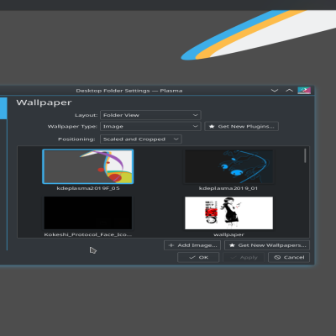The height and width of the screenshot is (336, 336).
Task: Select the kdeplasma2019F_05 wallpaper thumbnail
Action: [88, 166]
